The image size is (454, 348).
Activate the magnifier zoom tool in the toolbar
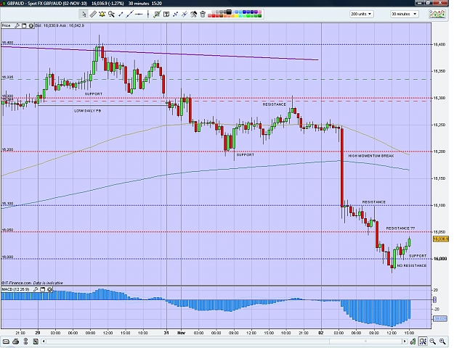pos(111,14)
